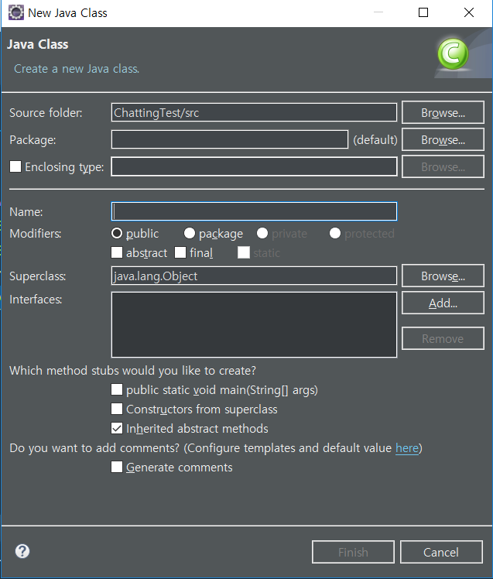Select the package modifier radio button
This screenshot has height=579, width=493.
[190, 233]
